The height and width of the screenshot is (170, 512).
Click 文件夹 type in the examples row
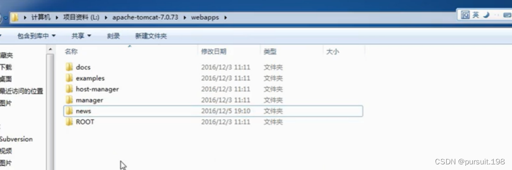273,78
